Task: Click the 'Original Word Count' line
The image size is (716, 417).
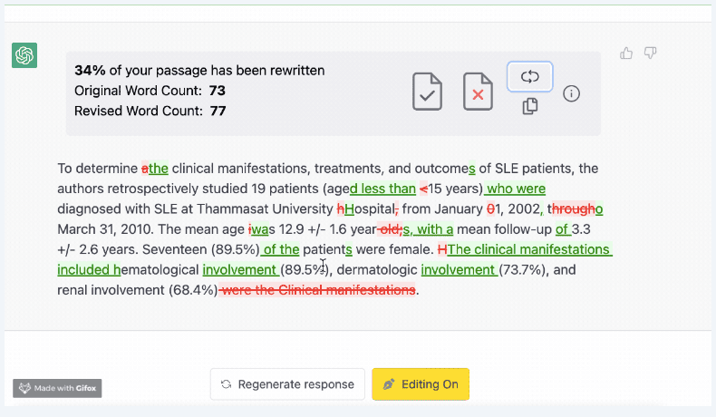Action: [150, 91]
